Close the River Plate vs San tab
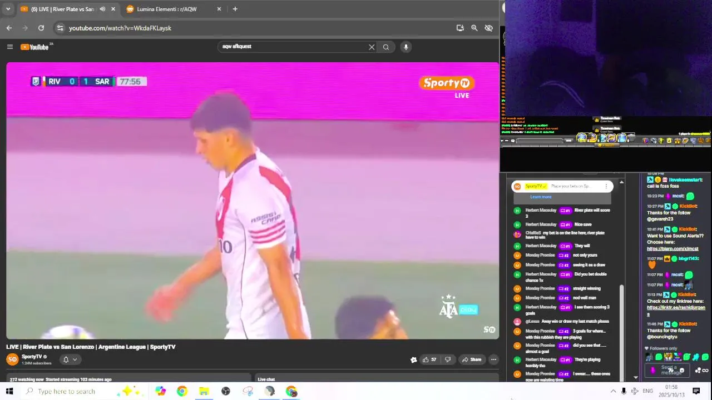This screenshot has height=400, width=712. pos(113,9)
